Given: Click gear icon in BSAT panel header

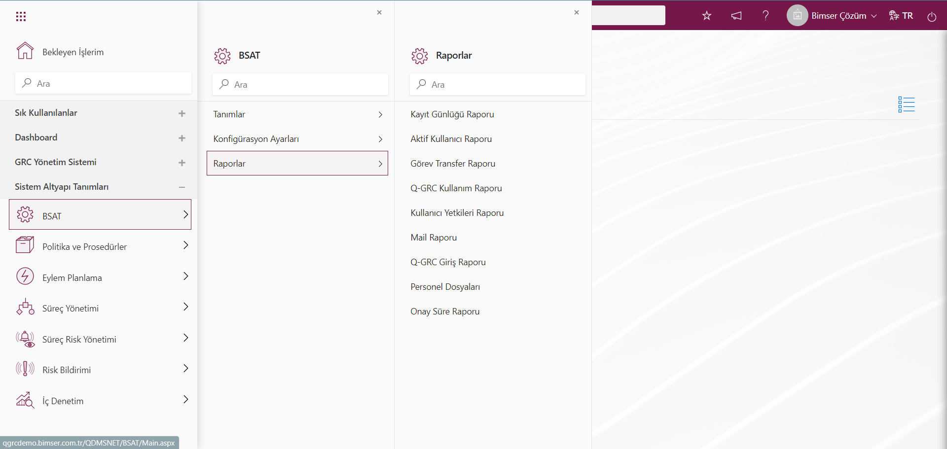Looking at the screenshot, I should [x=222, y=56].
